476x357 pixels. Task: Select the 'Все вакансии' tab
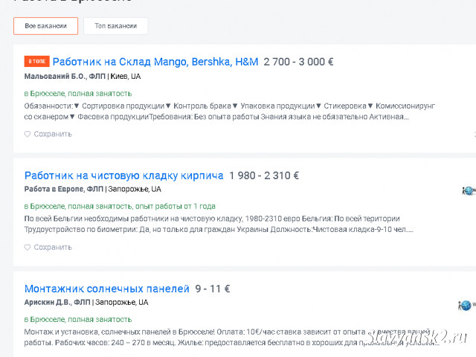pos(45,26)
